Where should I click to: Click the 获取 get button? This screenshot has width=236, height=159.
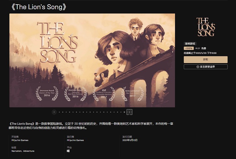(x=206, y=59)
